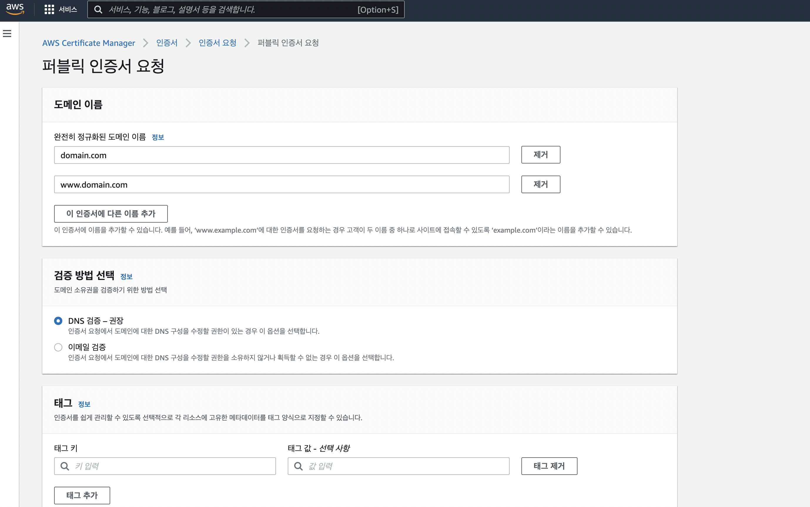
Task: Click the search magnifier icon in top bar
Action: pos(98,9)
